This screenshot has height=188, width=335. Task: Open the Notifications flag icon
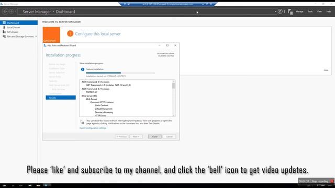click(291, 11)
